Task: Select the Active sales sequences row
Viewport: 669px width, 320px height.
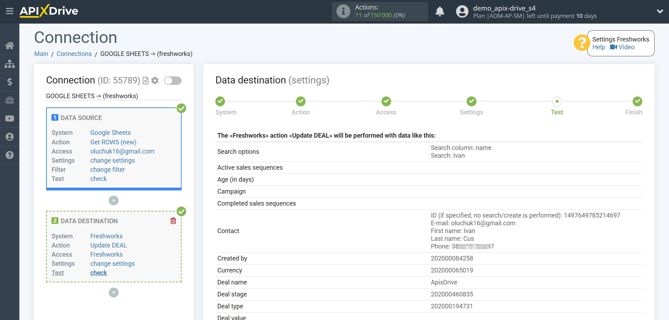Action: (429, 168)
